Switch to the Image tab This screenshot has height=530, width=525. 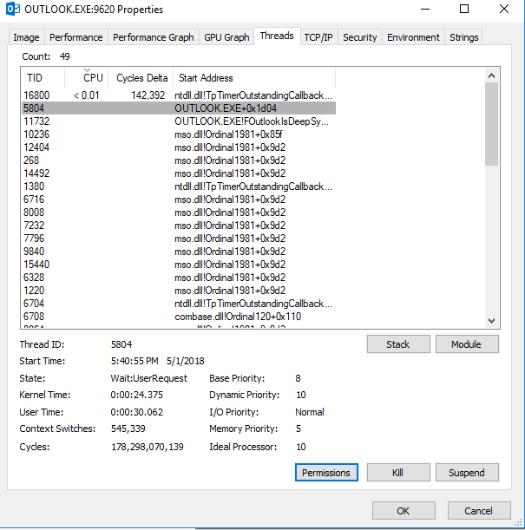(x=26, y=37)
